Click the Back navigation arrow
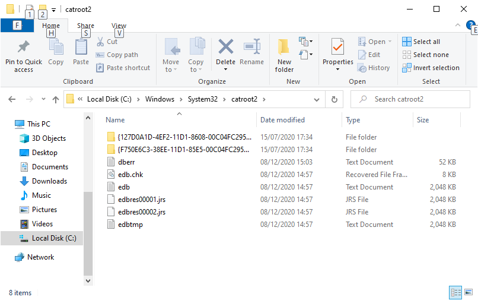 [x=12, y=99]
